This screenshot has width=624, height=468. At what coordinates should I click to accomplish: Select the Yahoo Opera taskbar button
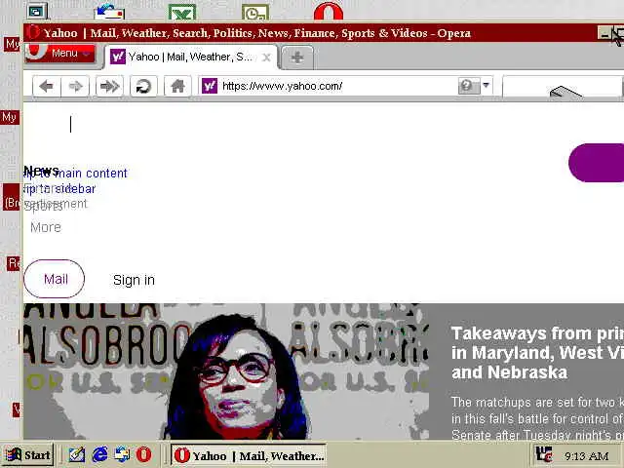coord(249,455)
